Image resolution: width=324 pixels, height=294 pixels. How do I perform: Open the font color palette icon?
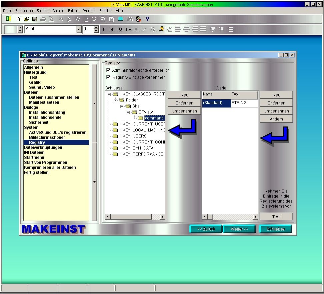click(162, 29)
